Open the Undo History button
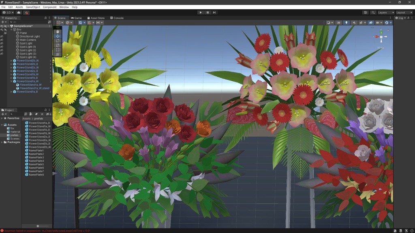 tap(366, 13)
